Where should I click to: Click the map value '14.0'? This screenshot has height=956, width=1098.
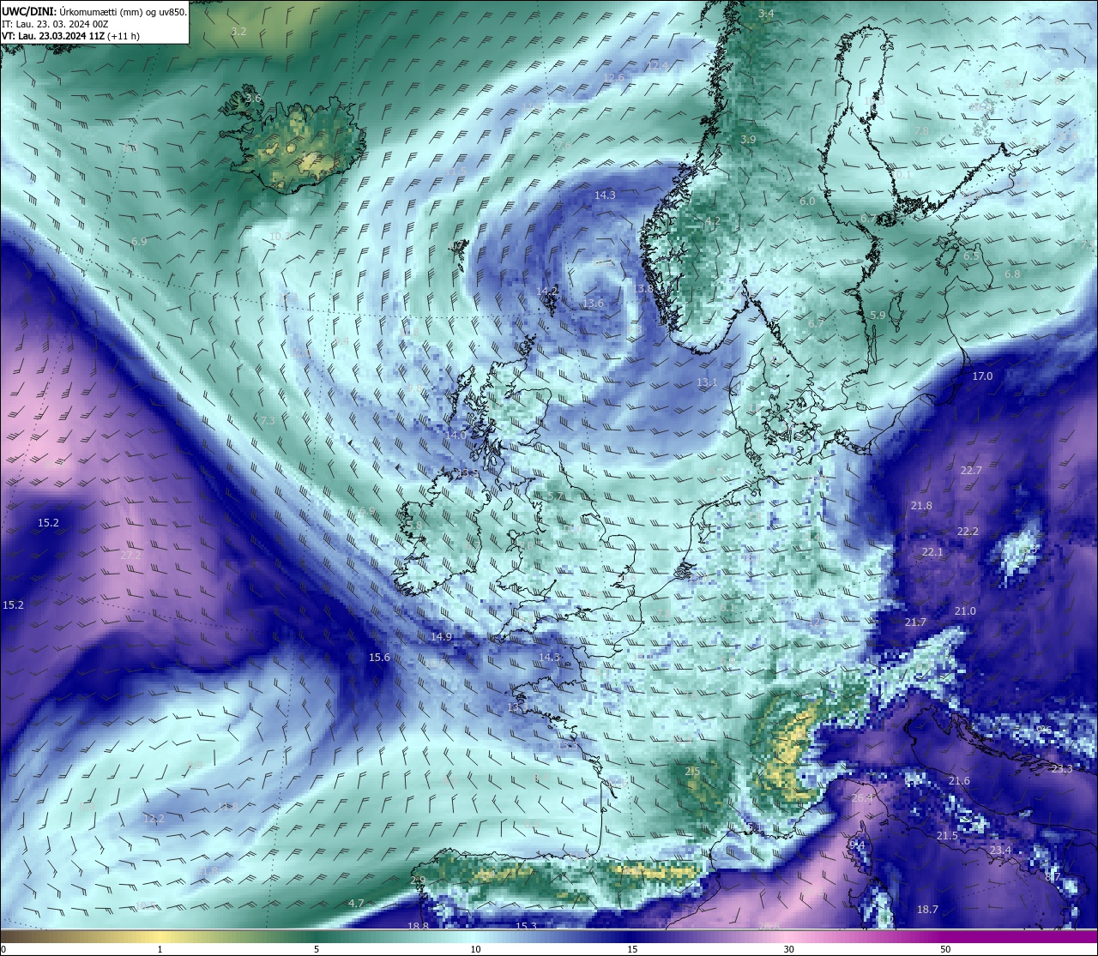455,436
